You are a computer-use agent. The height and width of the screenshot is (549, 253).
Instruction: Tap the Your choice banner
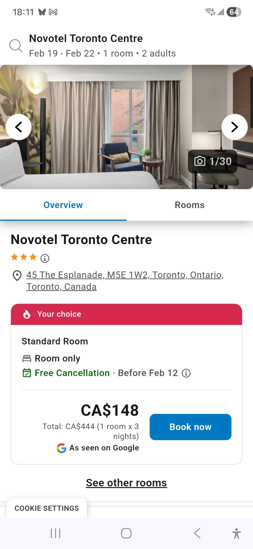tap(126, 314)
